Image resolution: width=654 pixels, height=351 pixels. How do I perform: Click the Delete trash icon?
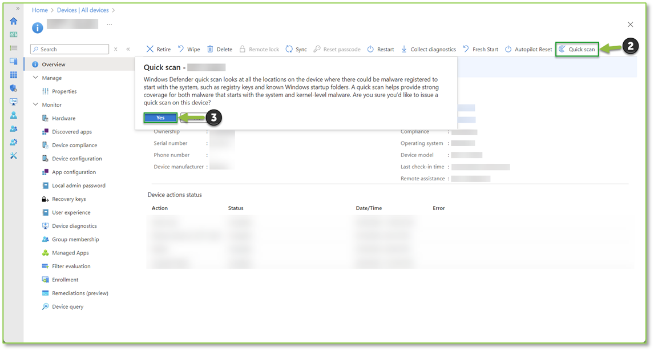211,49
